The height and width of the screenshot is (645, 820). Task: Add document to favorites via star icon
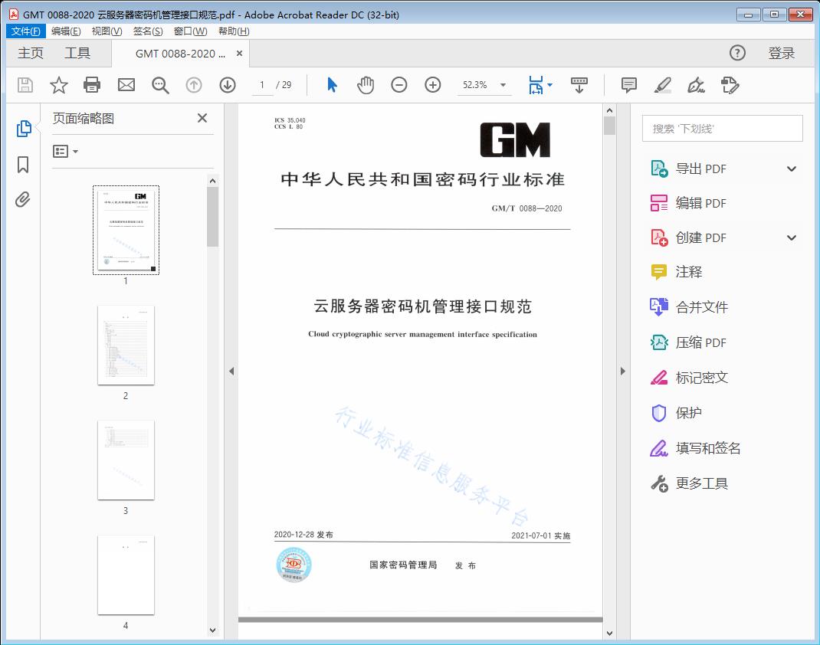[58, 85]
